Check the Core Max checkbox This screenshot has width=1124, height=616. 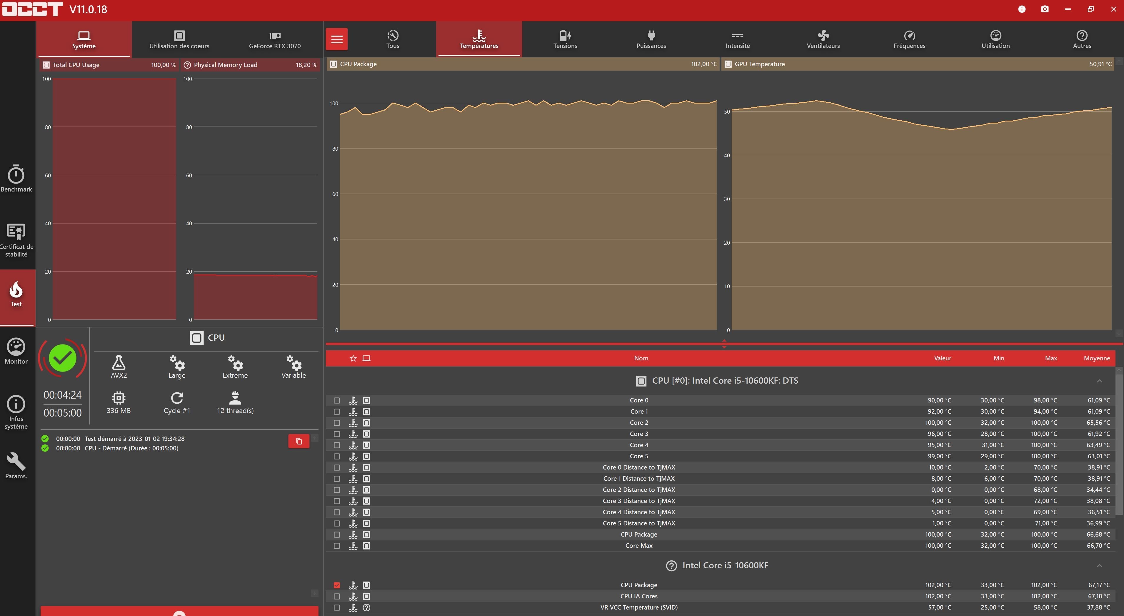336,546
